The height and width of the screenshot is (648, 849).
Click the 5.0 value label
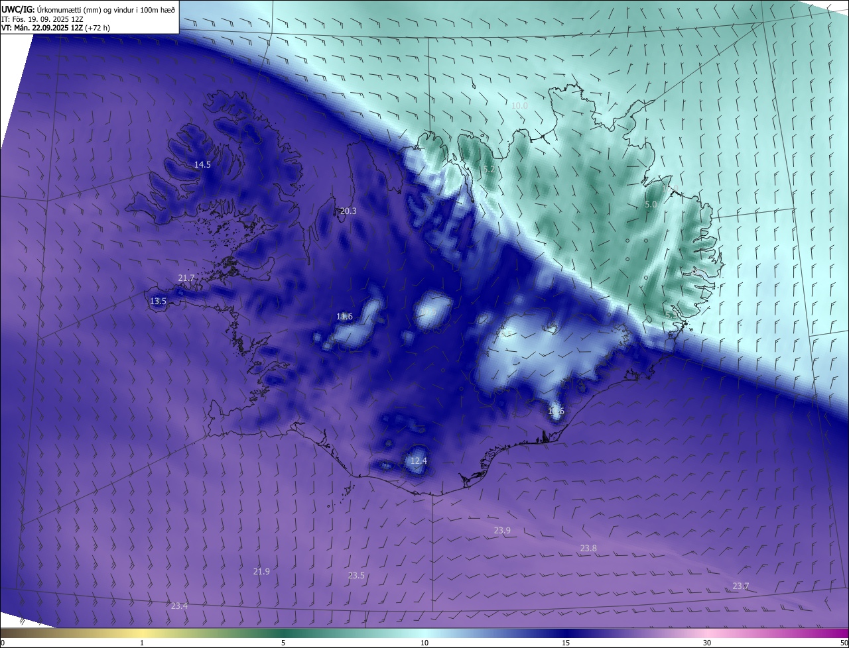(651, 205)
